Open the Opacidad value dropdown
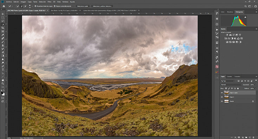258x139 pixels. coord(256,85)
